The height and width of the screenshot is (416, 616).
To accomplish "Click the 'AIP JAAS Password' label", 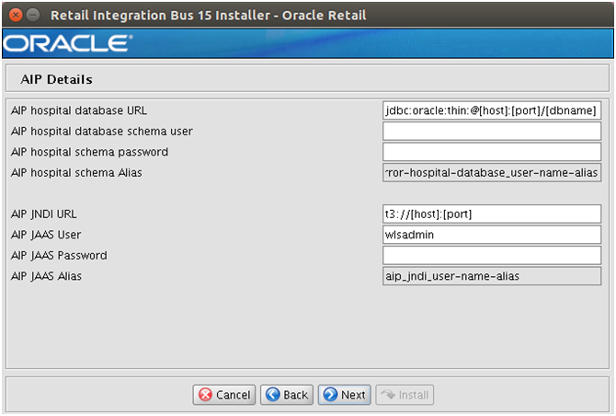I will click(x=59, y=256).
